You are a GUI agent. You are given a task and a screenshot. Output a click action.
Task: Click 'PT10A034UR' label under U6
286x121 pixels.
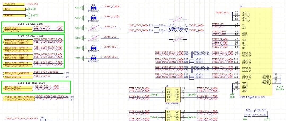172,103
